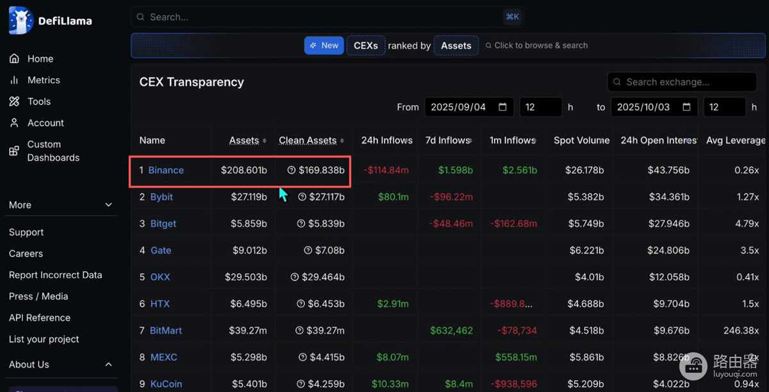Image resolution: width=769 pixels, height=392 pixels.
Task: Open the MEXC exchange link
Action: [164, 357]
